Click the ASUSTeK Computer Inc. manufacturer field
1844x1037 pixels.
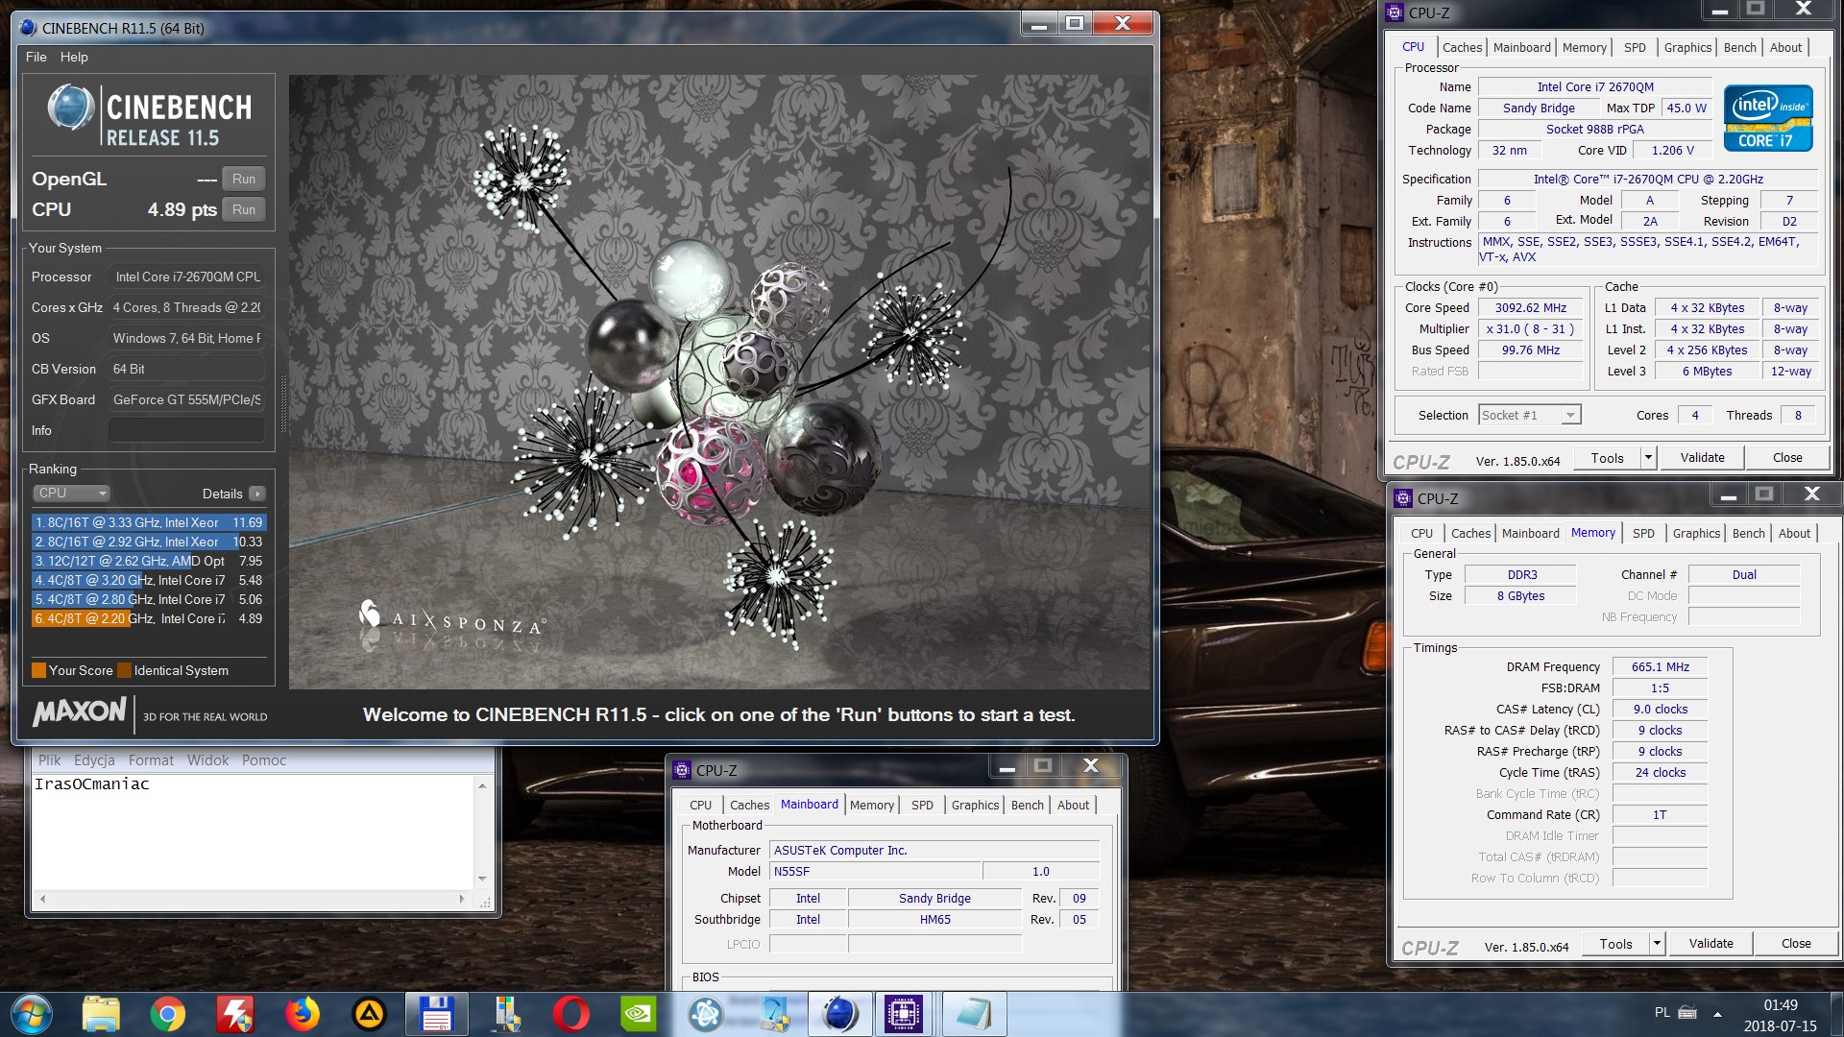click(x=934, y=850)
